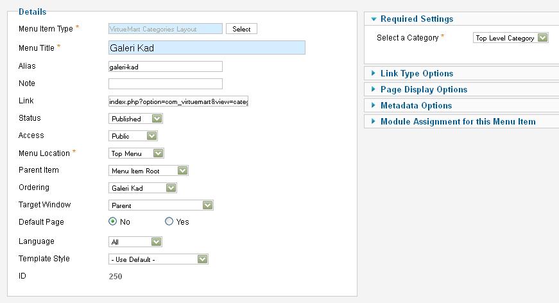
Task: Click the Alias input field
Action: (x=166, y=67)
